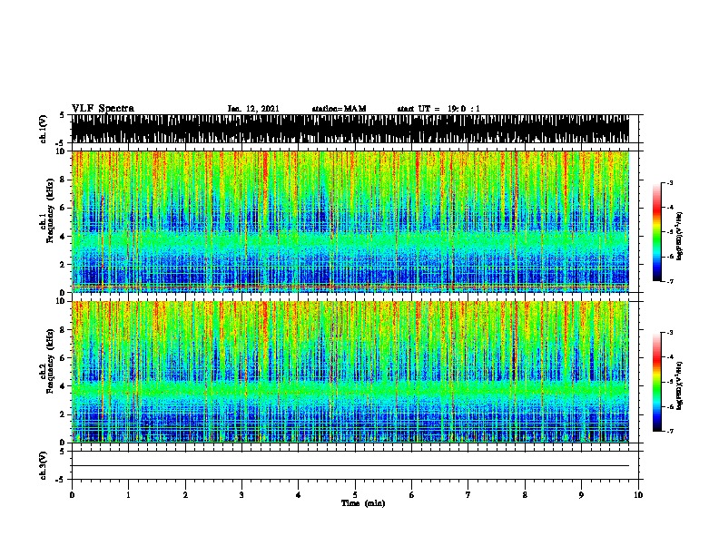Click the time axis tick label "5"
Viewport: 719px width, 555px height.
coord(355,495)
